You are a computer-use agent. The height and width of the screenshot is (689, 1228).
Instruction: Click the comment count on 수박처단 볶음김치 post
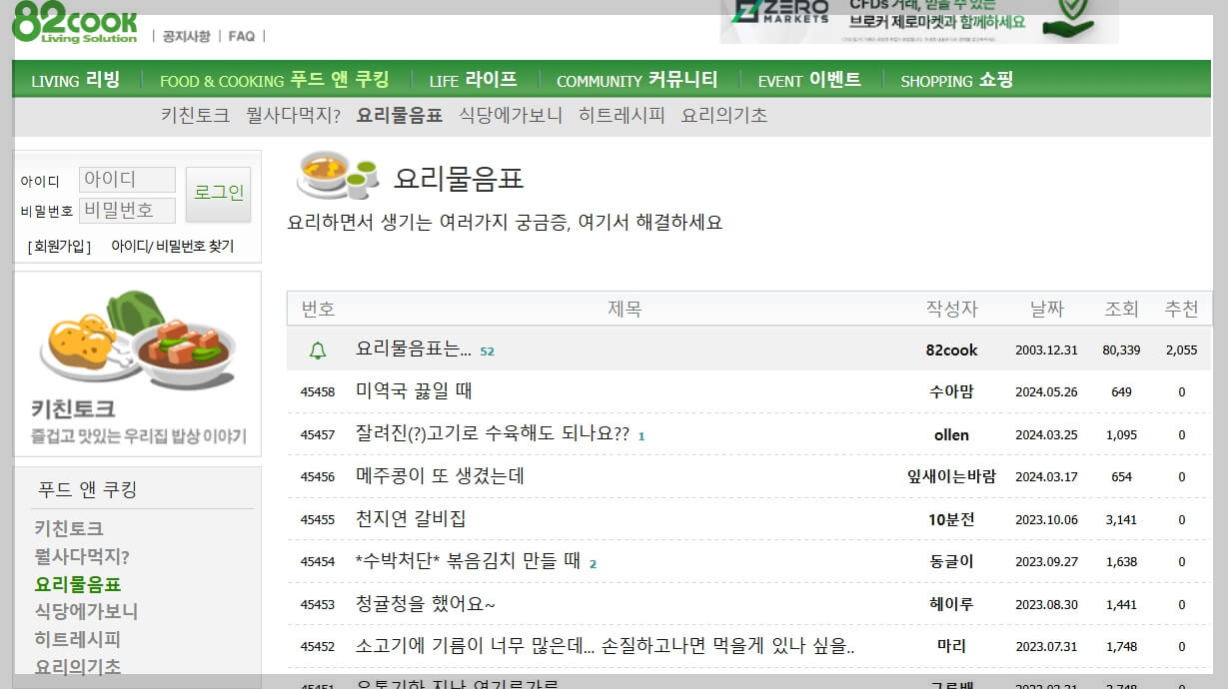coord(594,562)
